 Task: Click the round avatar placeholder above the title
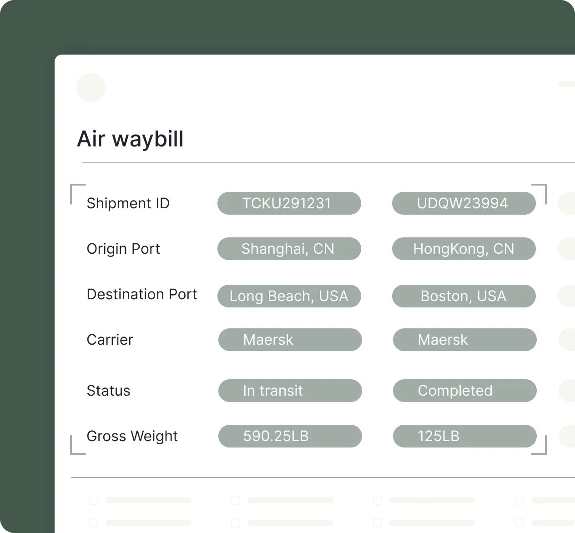click(x=91, y=87)
